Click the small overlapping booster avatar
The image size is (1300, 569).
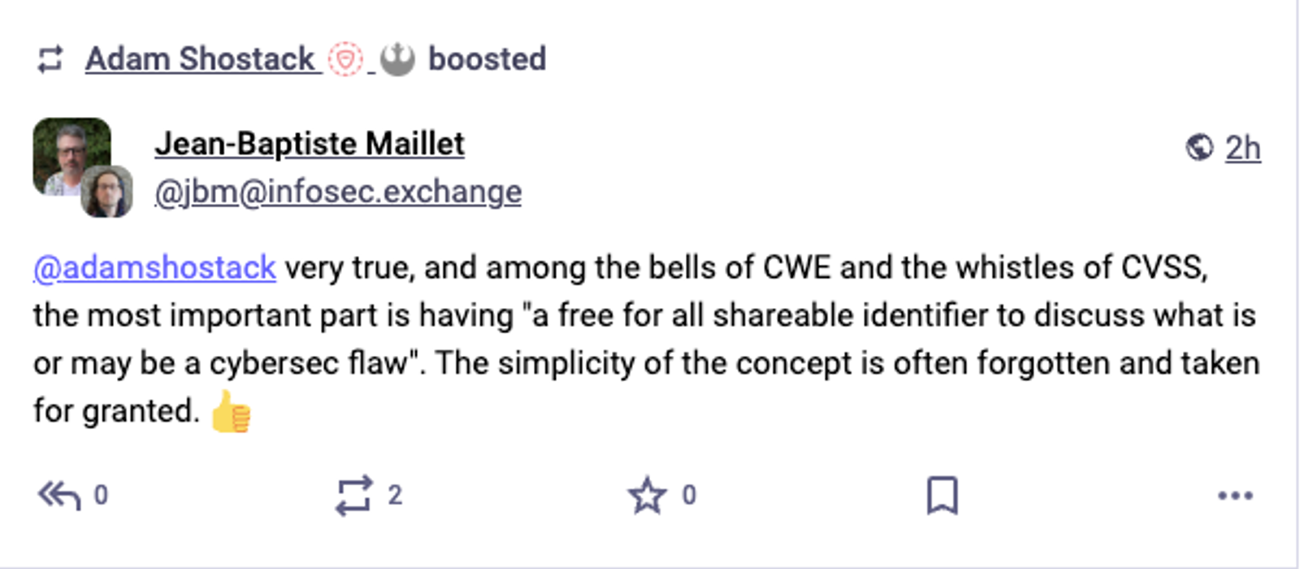pos(107,192)
